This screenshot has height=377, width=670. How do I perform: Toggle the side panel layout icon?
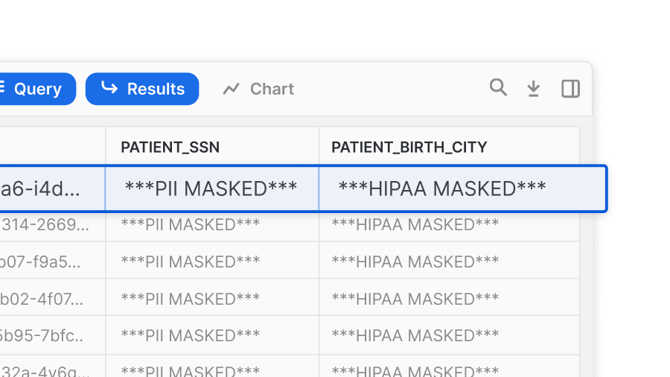(570, 89)
